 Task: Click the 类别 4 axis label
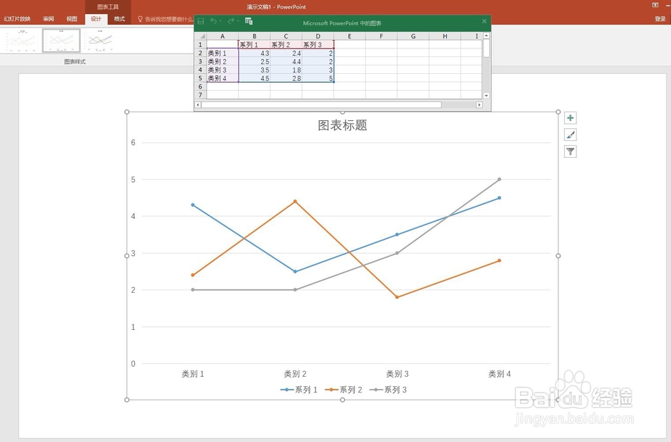pos(499,374)
